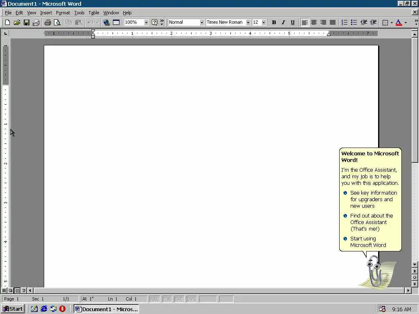Toggle REC macro recording in status bar

coord(154,299)
